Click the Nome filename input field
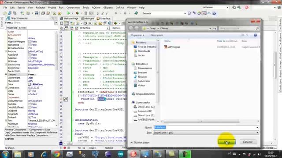The width and height of the screenshot is (282, 158). 204,127
